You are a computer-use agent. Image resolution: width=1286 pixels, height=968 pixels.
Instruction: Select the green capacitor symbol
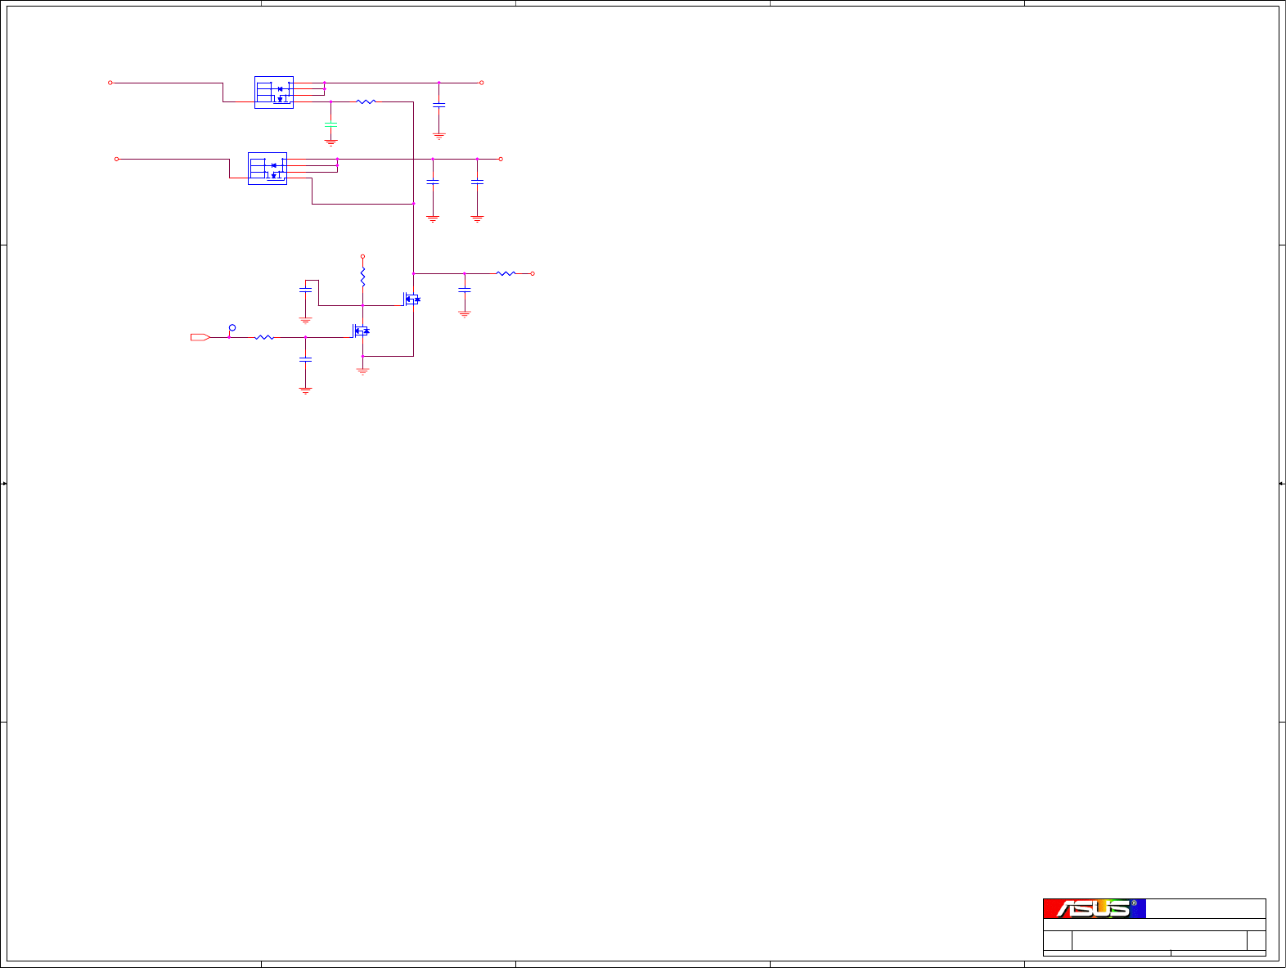330,124
